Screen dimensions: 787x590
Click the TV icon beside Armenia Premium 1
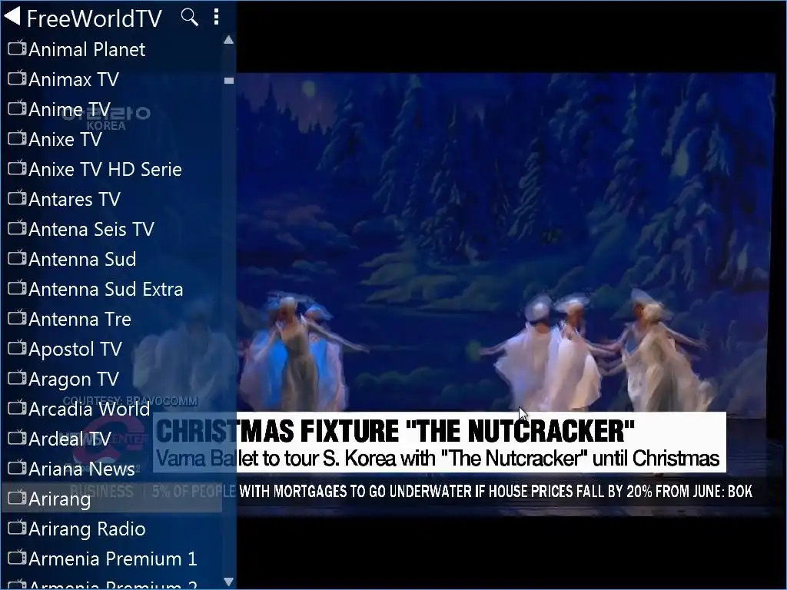(x=17, y=558)
